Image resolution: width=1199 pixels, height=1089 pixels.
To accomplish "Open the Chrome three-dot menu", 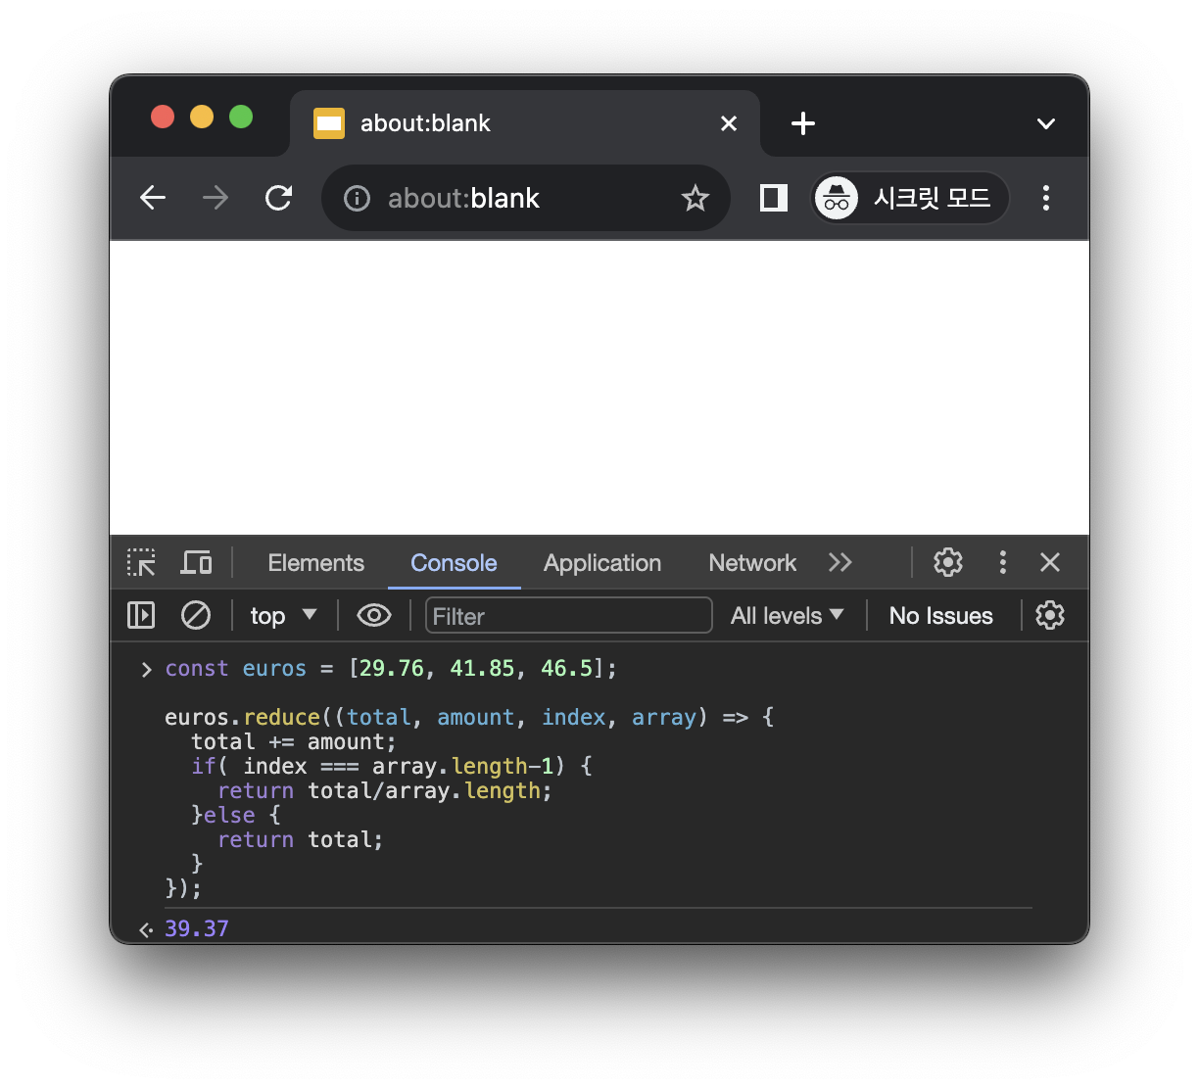I will point(1046,198).
